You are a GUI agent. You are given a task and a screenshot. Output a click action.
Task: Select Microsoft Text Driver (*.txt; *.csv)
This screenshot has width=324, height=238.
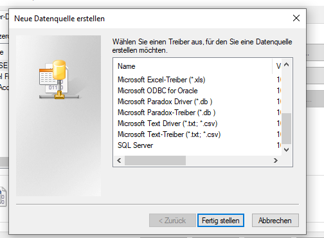pyautogui.click(x=167, y=124)
